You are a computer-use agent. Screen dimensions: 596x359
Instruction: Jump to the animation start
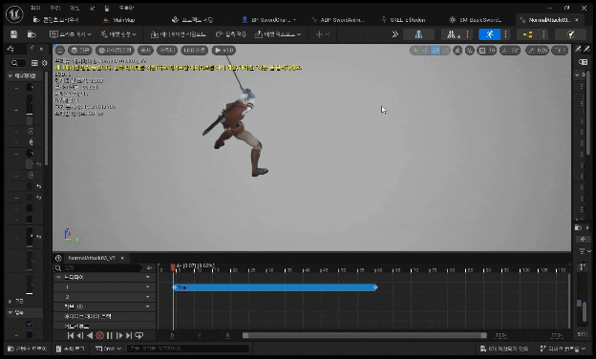71,335
